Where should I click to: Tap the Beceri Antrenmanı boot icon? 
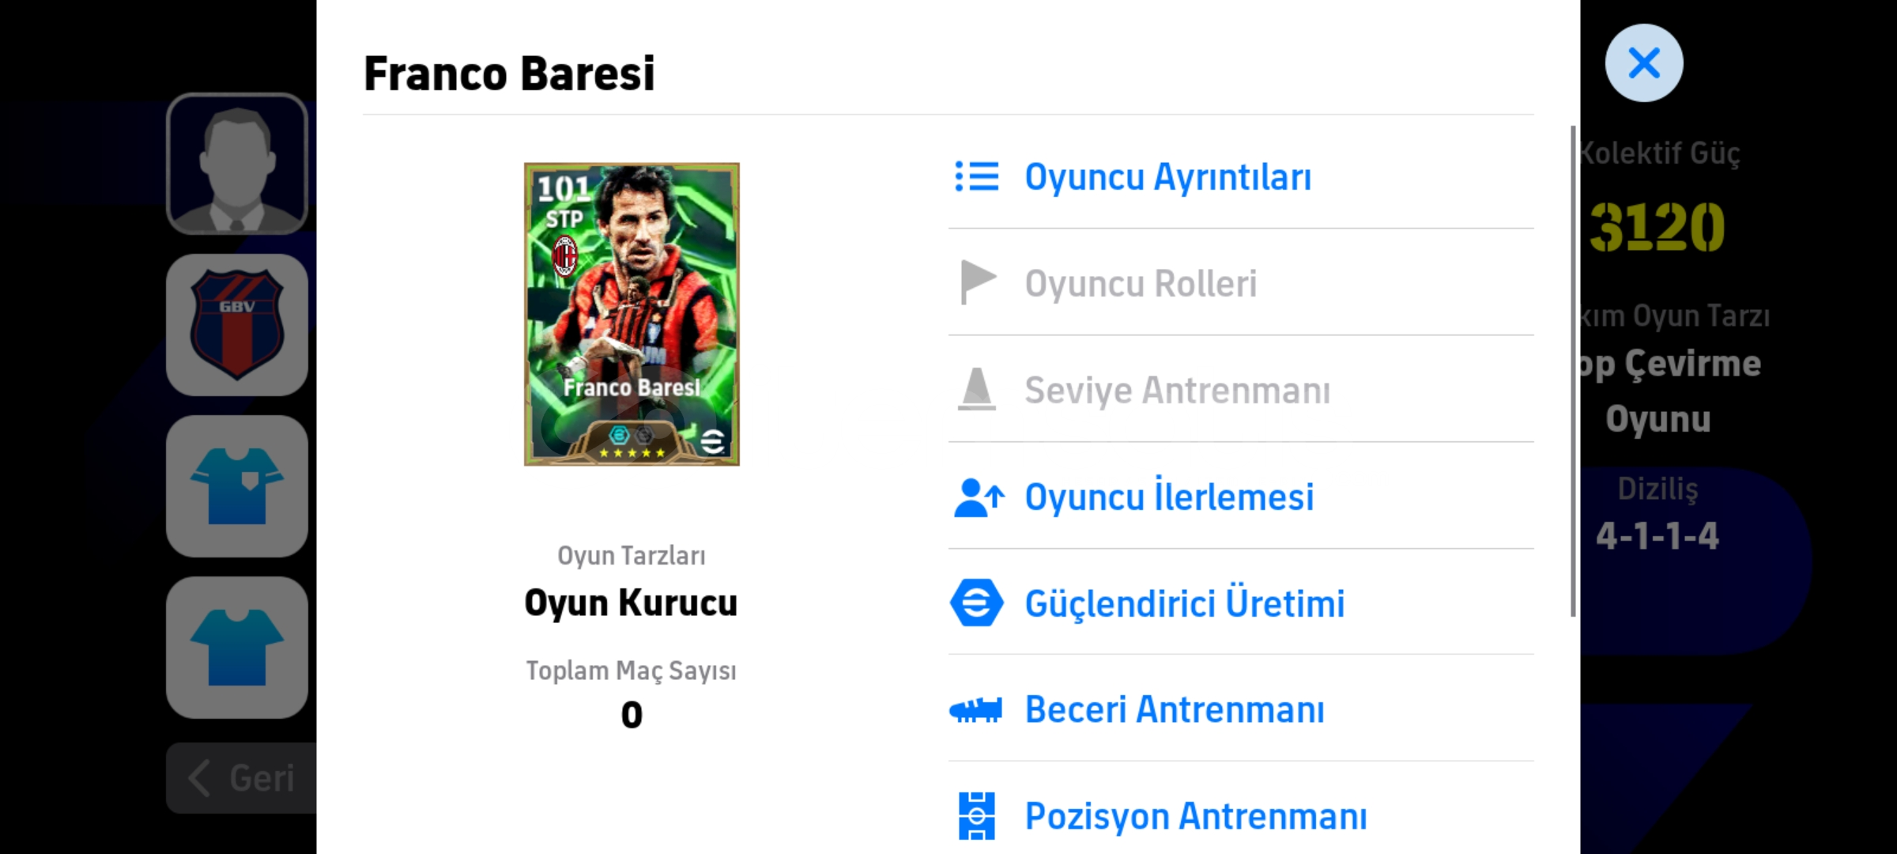point(976,710)
